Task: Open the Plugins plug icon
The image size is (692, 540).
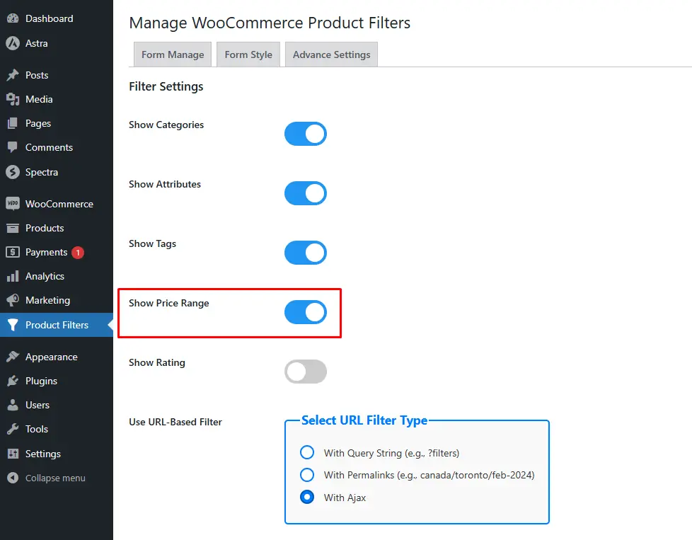Action: [x=13, y=381]
